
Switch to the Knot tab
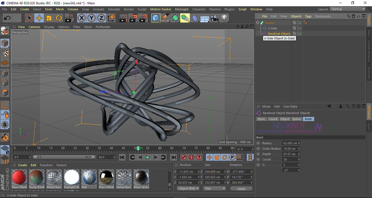click(x=308, y=119)
